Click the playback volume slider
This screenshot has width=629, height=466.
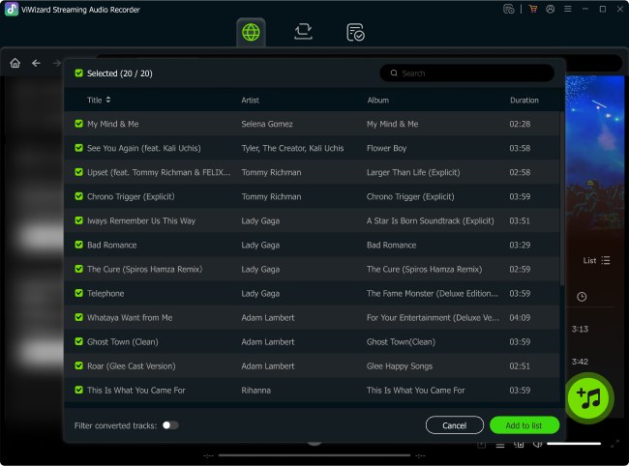point(574,444)
